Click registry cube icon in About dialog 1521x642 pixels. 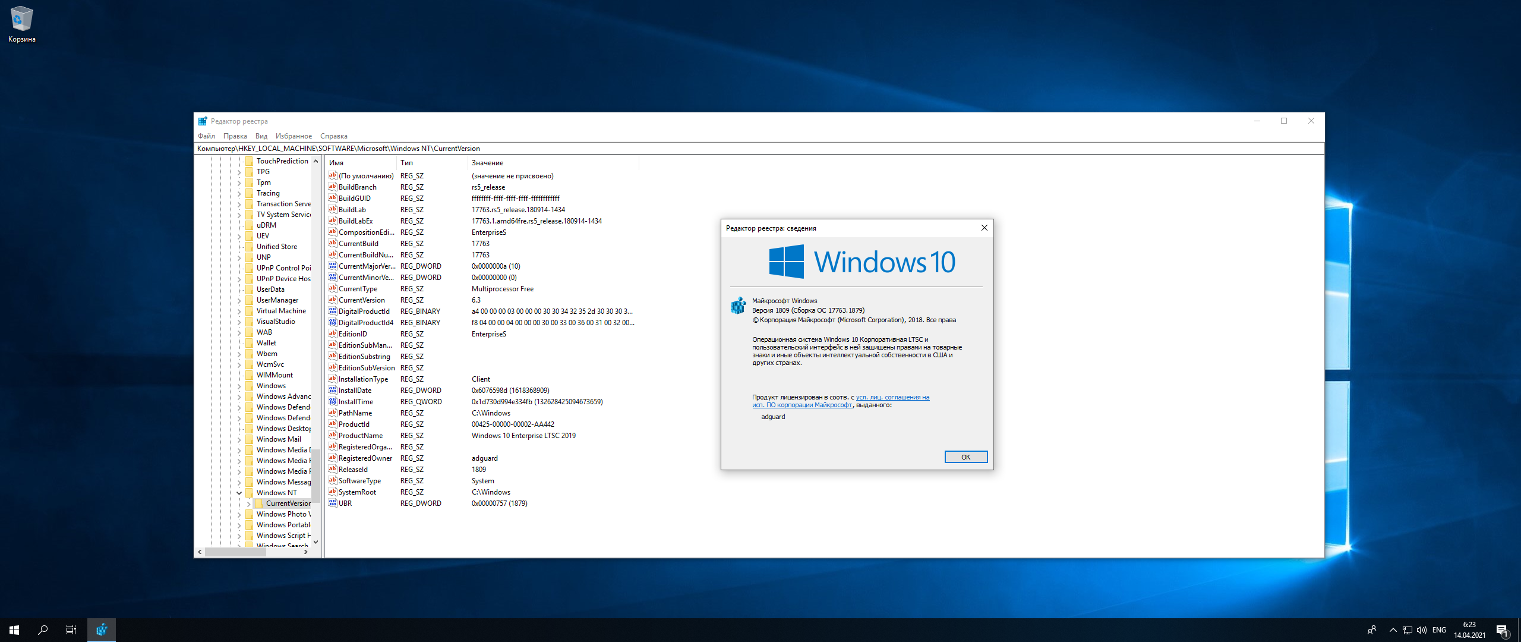pos(738,306)
